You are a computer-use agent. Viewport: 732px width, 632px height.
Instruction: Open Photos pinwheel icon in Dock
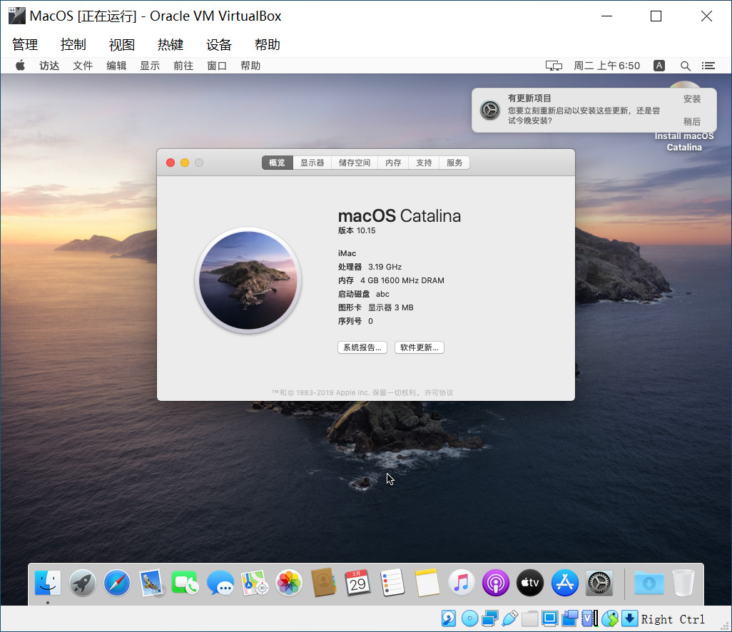point(289,583)
